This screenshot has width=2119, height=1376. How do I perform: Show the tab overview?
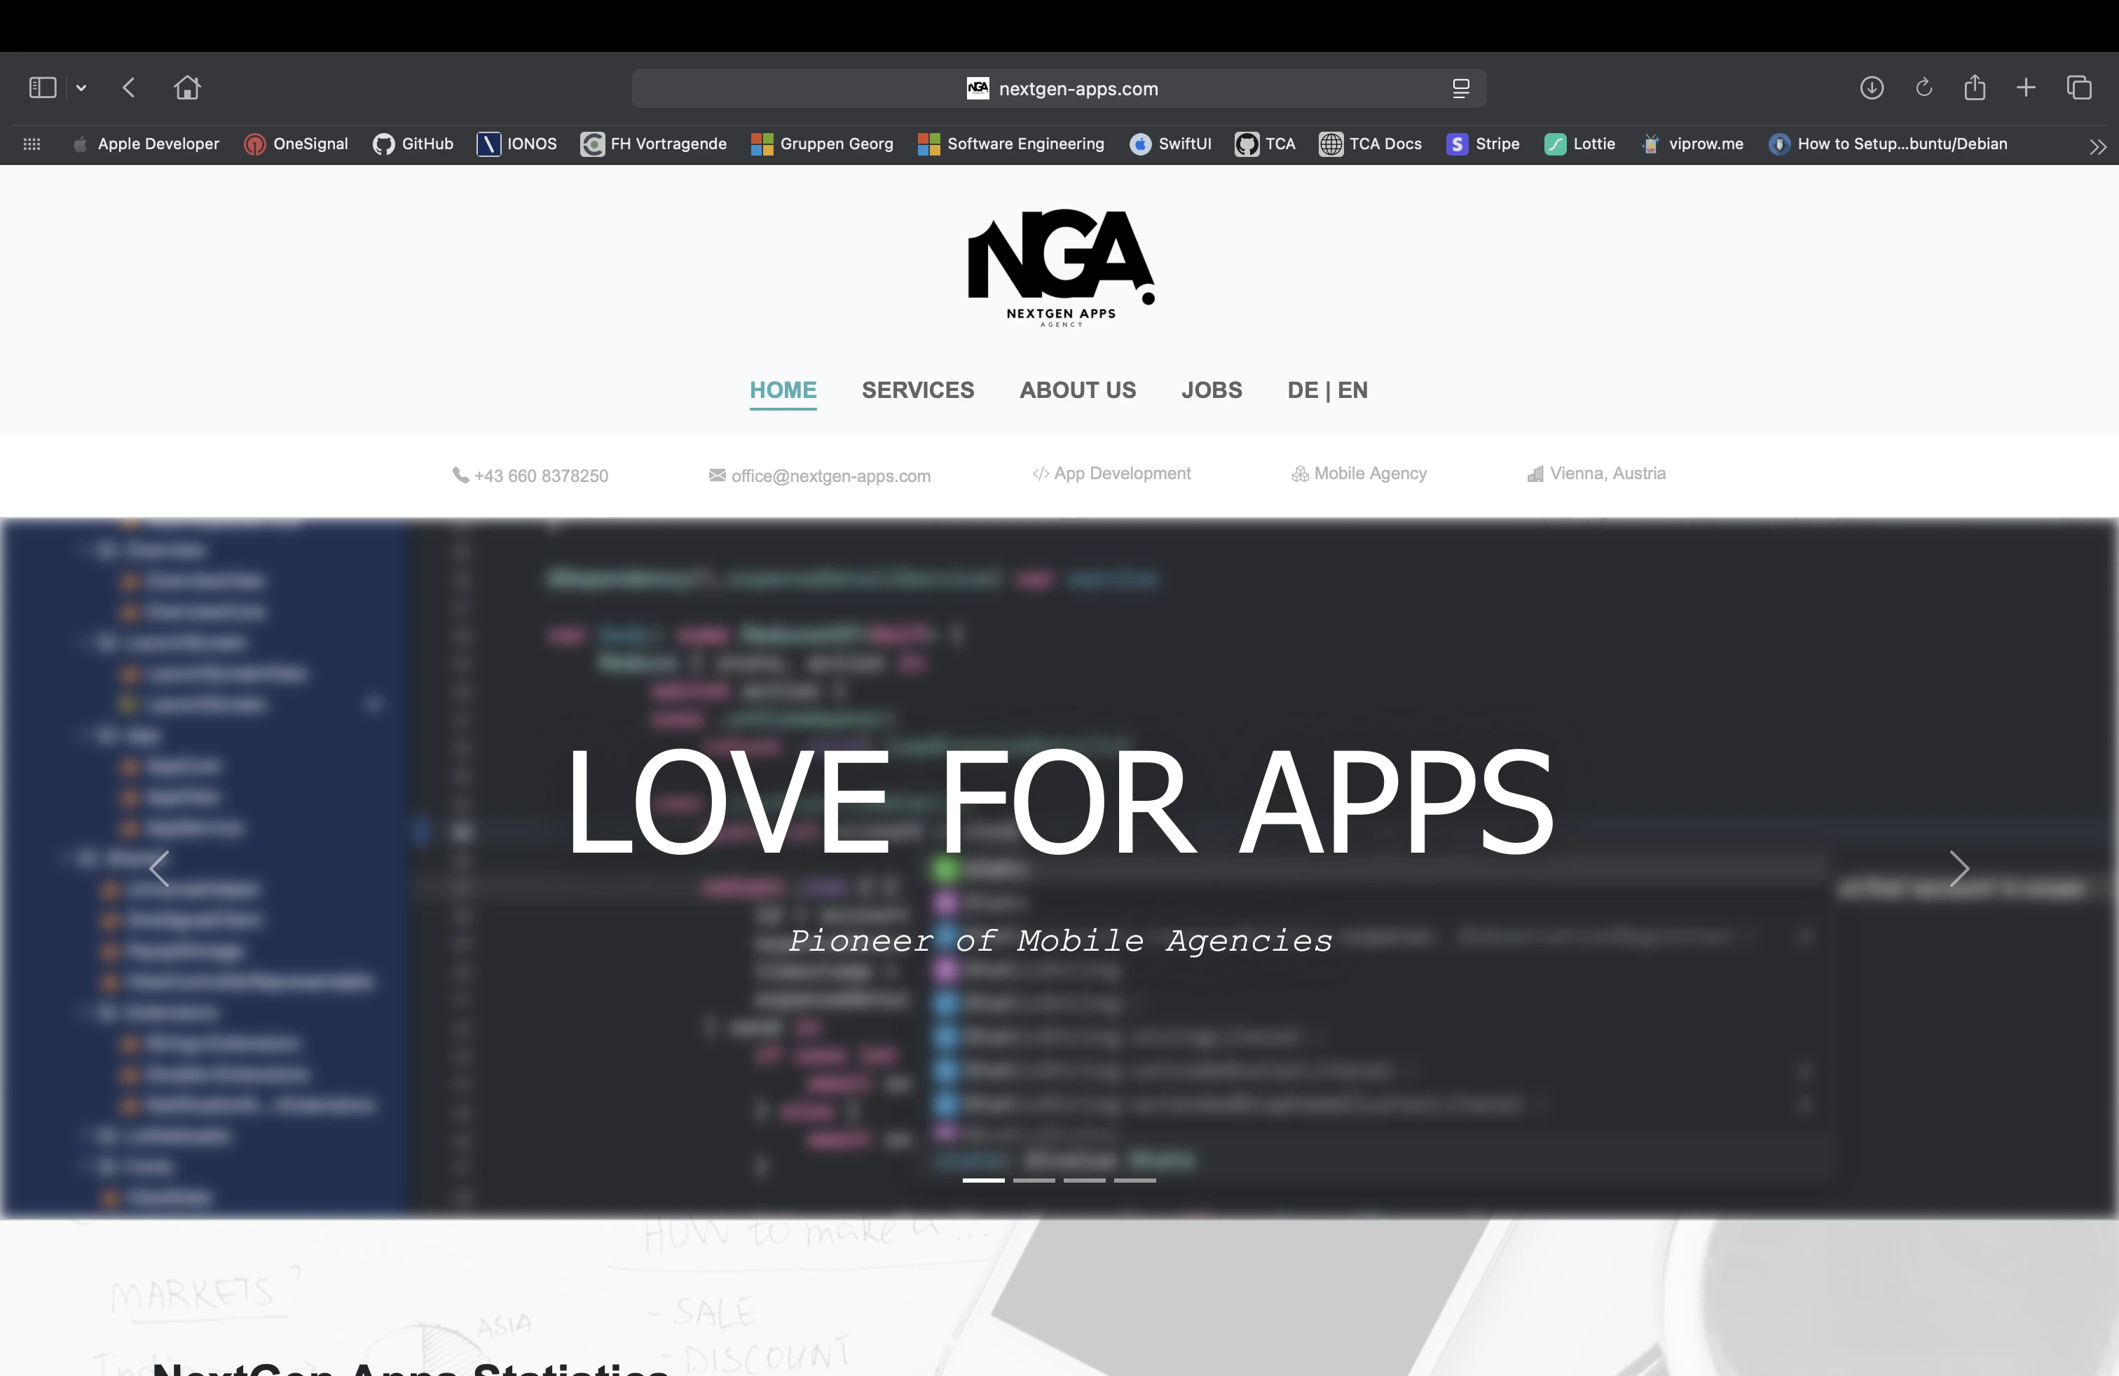coord(2079,87)
